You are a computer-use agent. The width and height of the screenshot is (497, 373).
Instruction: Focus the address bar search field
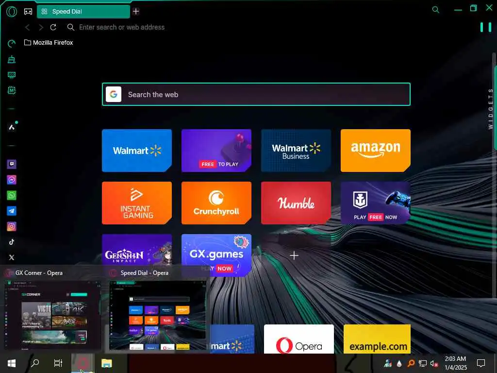coord(122,27)
